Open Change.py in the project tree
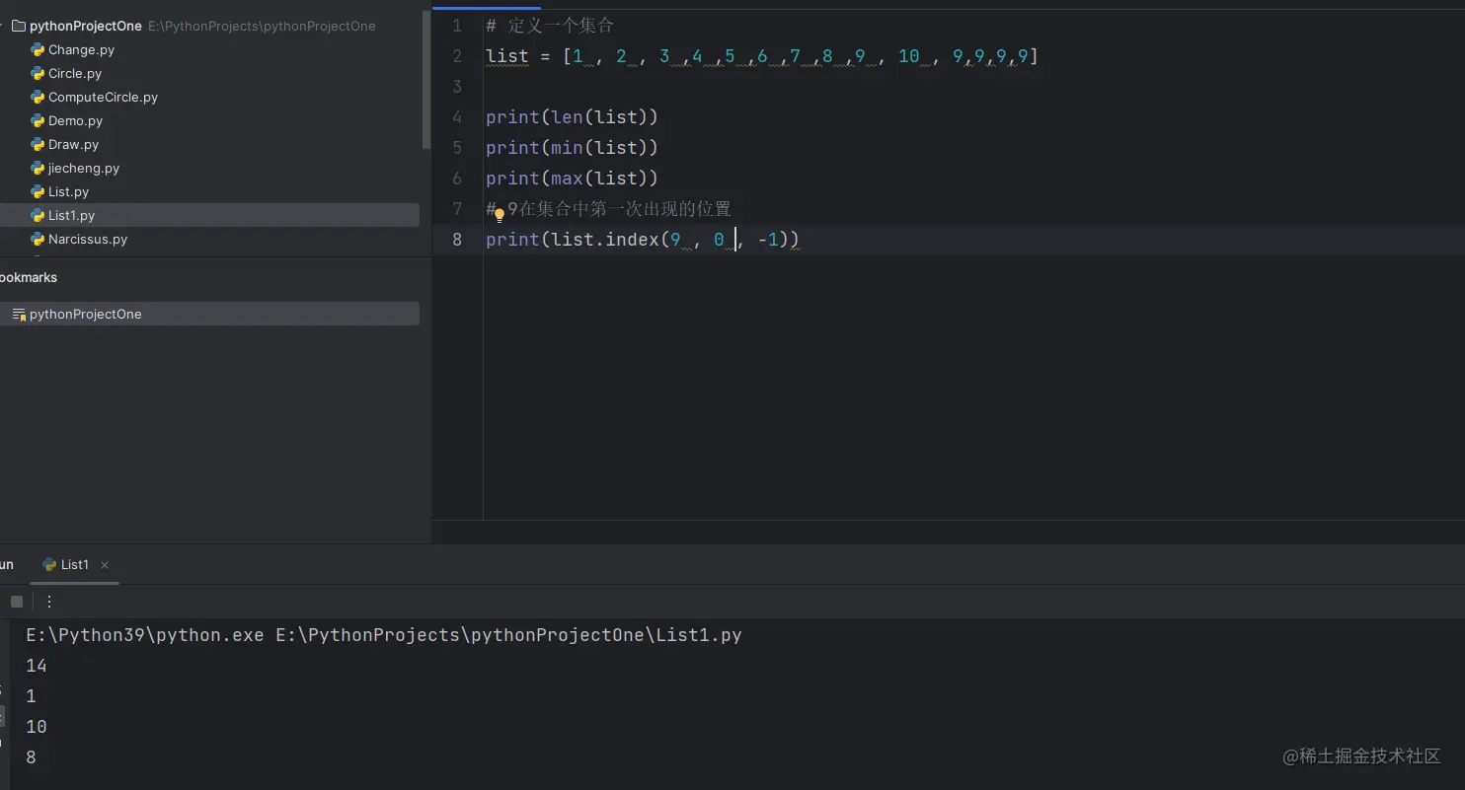Image resolution: width=1465 pixels, height=790 pixels. 81,49
